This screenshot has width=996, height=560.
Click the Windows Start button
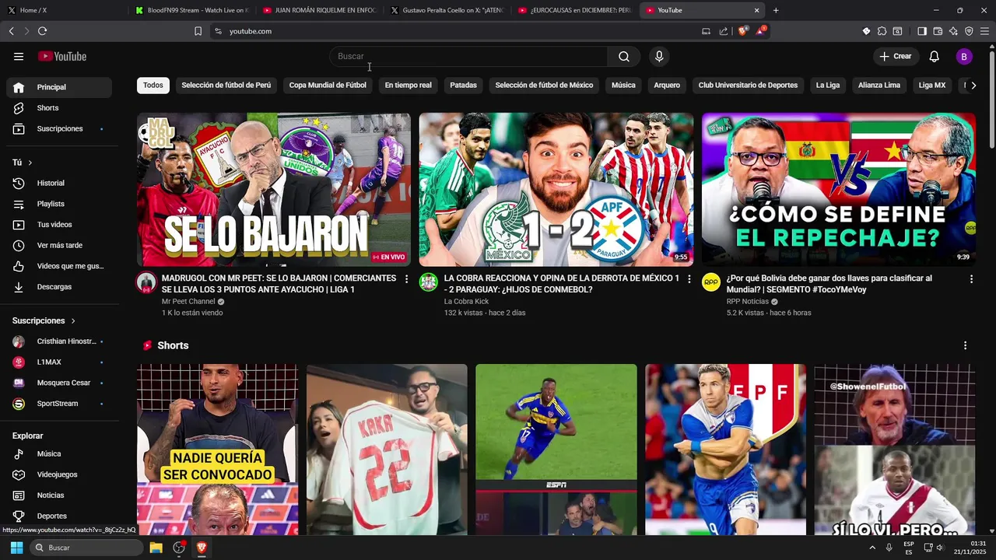(16, 548)
